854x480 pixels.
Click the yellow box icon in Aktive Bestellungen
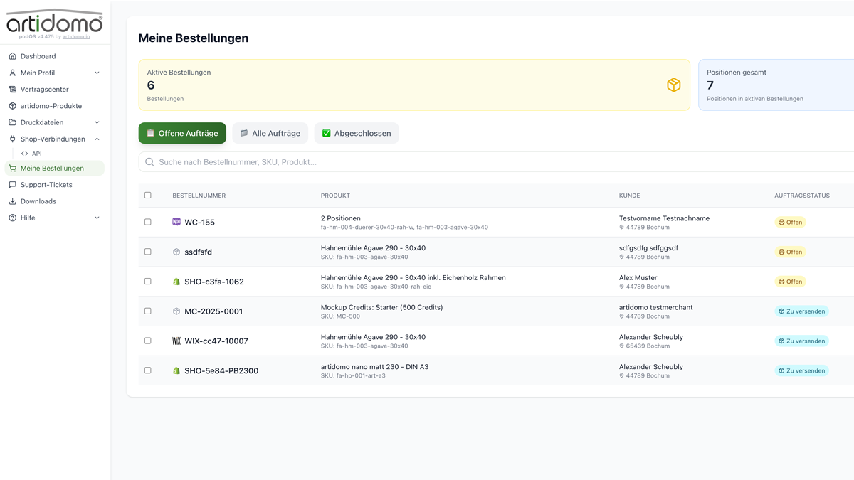pyautogui.click(x=673, y=85)
